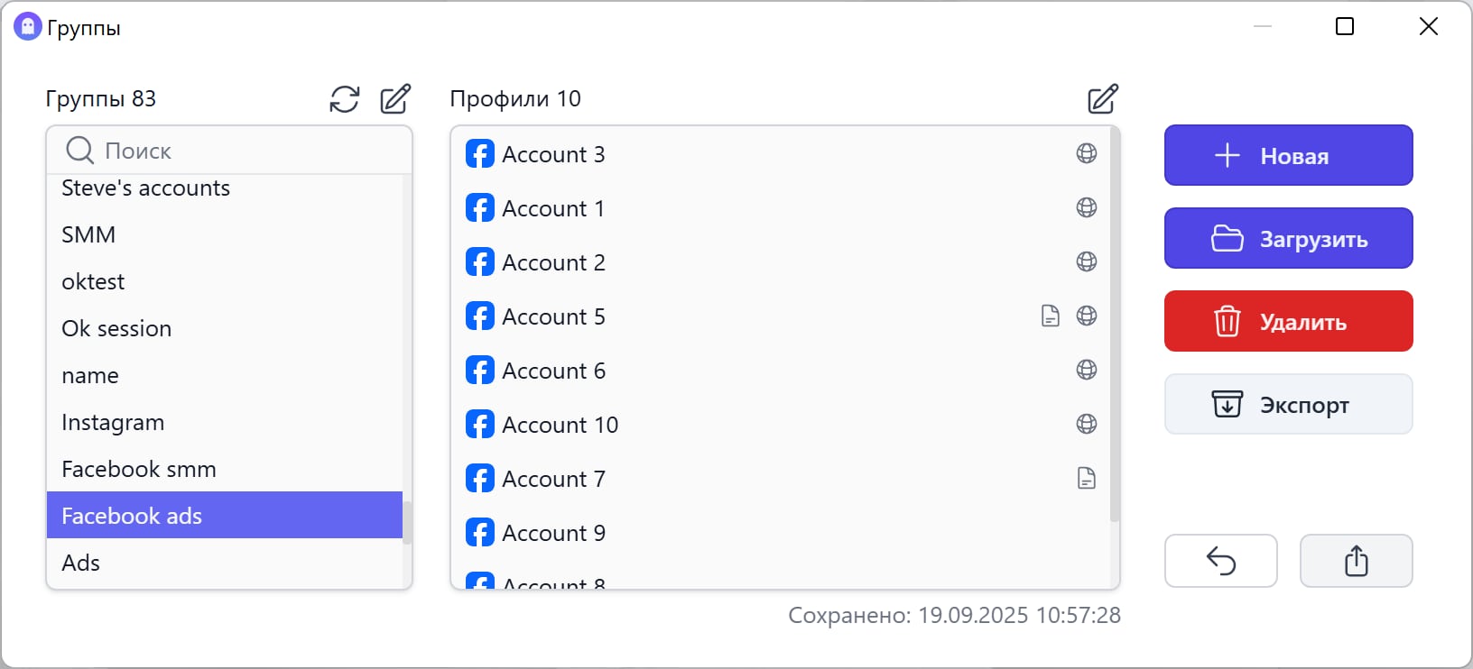Click the document icon on Account 5
1473x669 pixels.
[1051, 316]
